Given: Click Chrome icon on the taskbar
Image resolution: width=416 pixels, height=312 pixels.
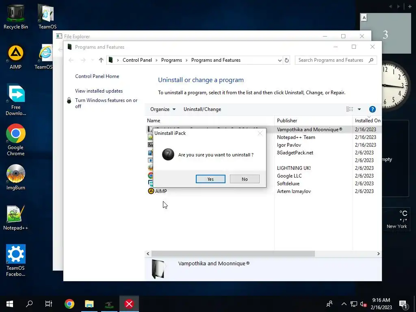Looking at the screenshot, I should pyautogui.click(x=69, y=304).
